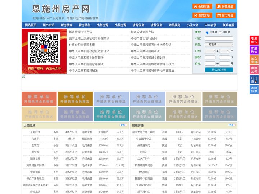Image resolution: width=259 pixels, height=194 pixels.
Task: Open the 明珠花园 sale listing
Action: 35,159
